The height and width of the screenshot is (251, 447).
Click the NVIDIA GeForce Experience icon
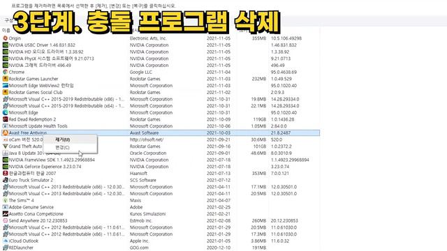[5, 167]
